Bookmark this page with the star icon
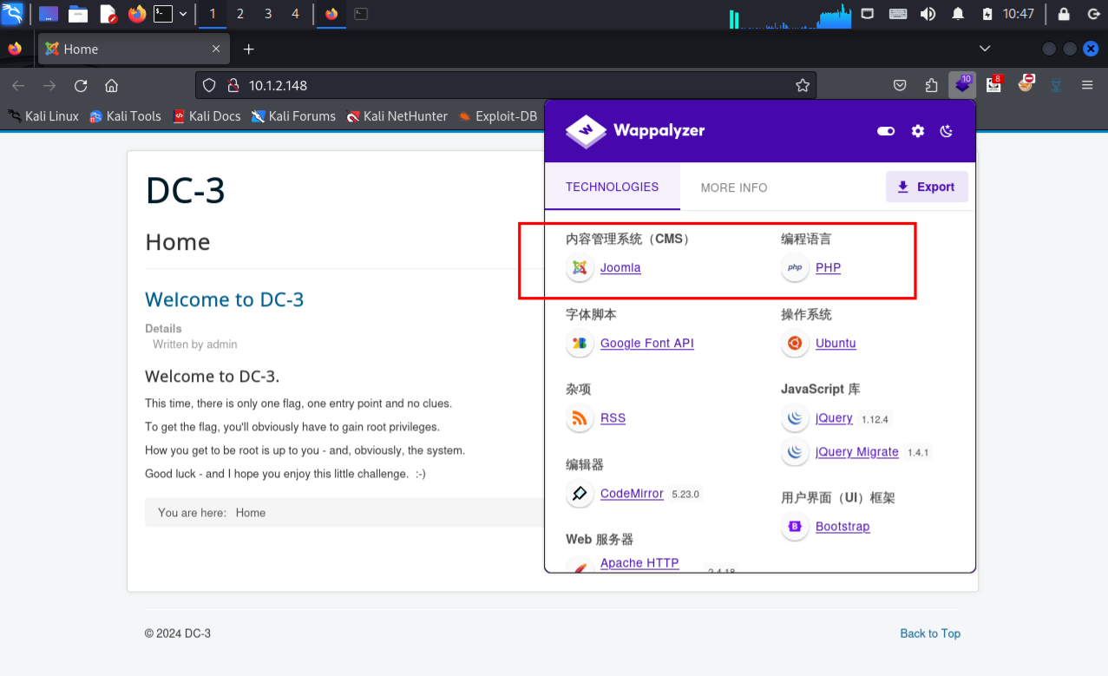The height and width of the screenshot is (676, 1108). [803, 85]
